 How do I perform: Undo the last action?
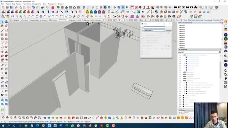[x=33, y=7]
